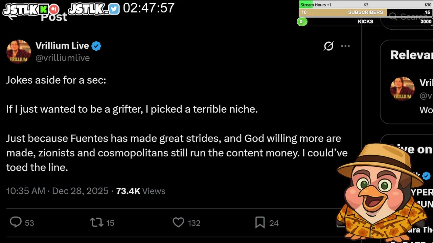This screenshot has width=433, height=243.
Task: Click the green Kick logo in the overlay
Action: pos(44,9)
